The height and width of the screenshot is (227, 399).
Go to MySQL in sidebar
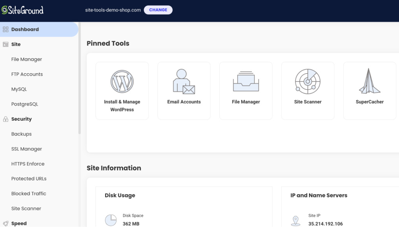[x=19, y=89]
